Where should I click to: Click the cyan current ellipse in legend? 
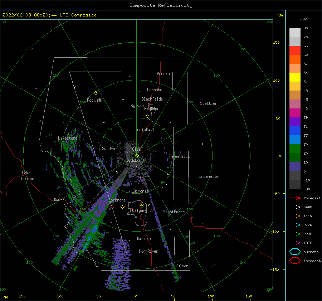point(295,252)
